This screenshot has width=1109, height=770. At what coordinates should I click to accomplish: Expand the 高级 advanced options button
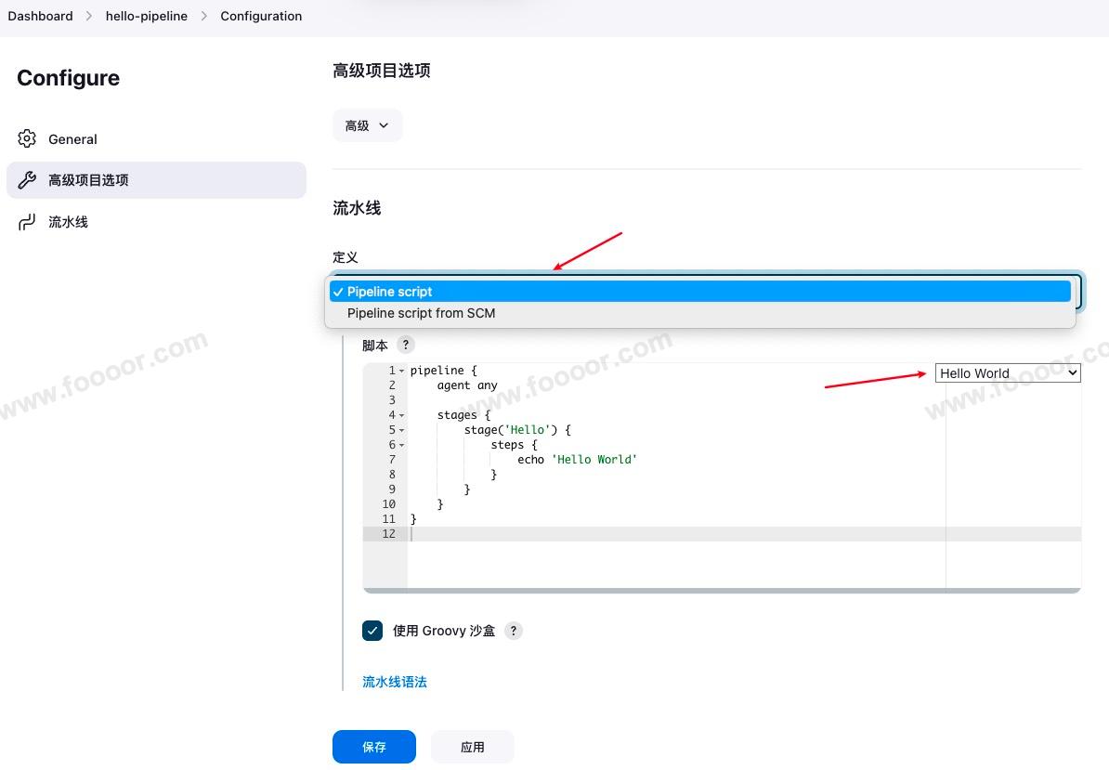click(367, 125)
